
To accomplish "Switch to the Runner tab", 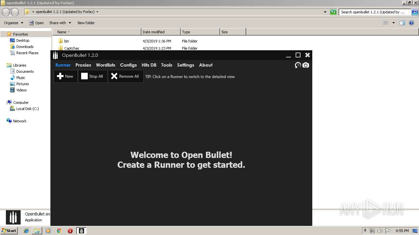I will (x=63, y=65).
